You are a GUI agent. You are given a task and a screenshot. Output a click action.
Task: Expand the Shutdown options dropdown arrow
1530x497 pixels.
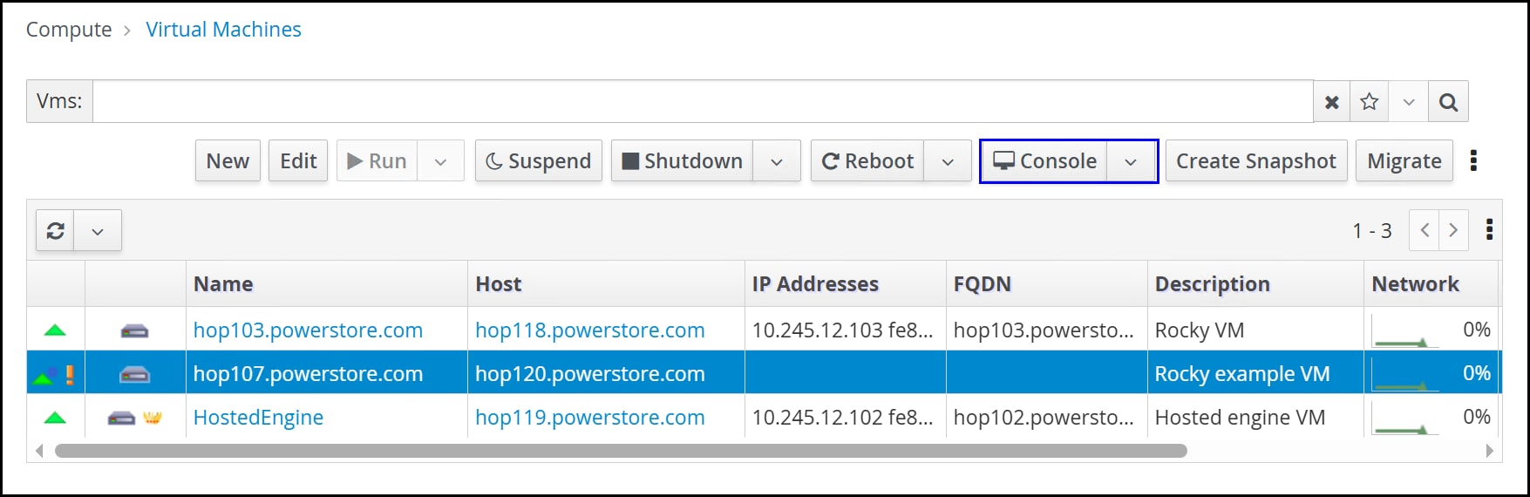(776, 161)
